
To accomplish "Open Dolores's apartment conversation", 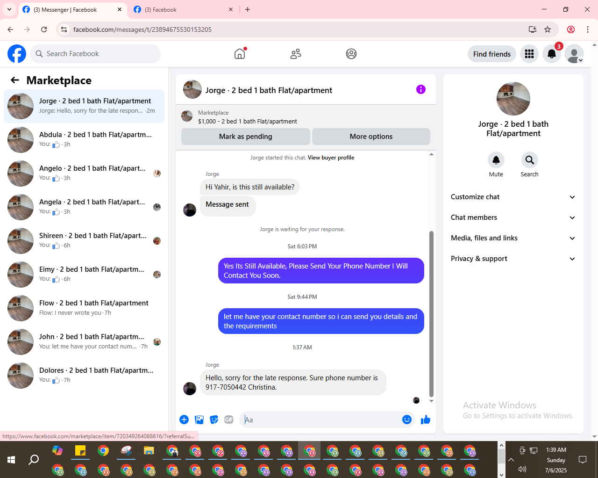I will (84, 376).
